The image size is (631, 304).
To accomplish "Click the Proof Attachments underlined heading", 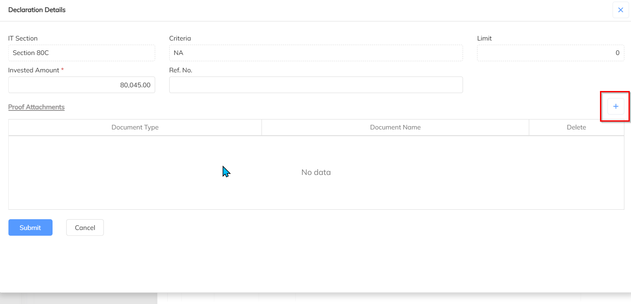I will coord(36,107).
